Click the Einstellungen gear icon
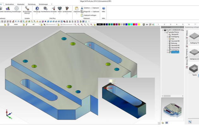The width and height of the screenshot is (199, 133). [x=16, y=9]
